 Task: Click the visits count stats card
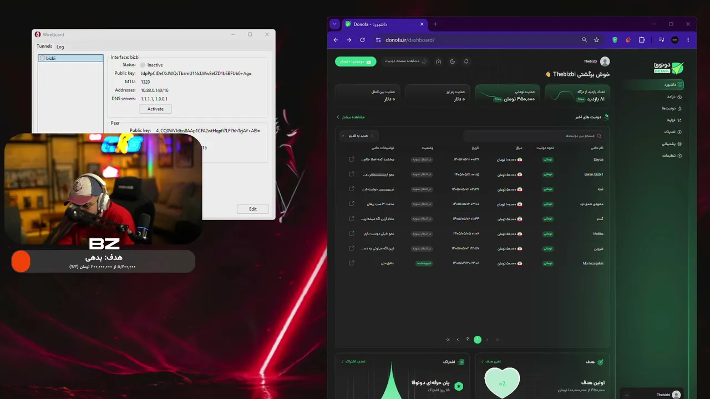(577, 95)
